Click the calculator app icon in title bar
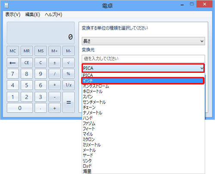Image resolution: width=215 pixels, height=174 pixels. click(6, 5)
